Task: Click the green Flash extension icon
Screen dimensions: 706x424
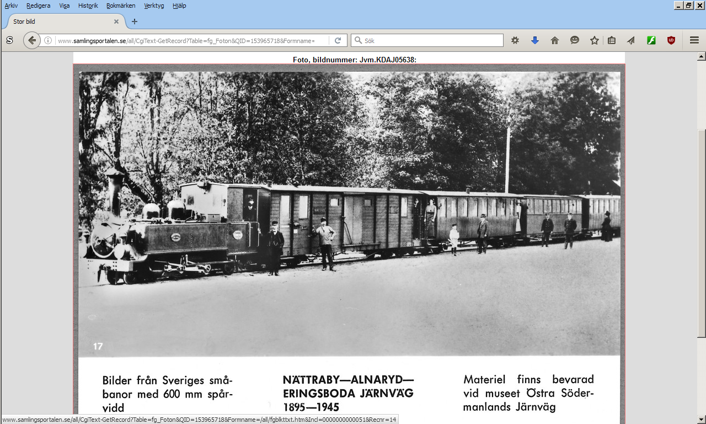Action: tap(651, 40)
